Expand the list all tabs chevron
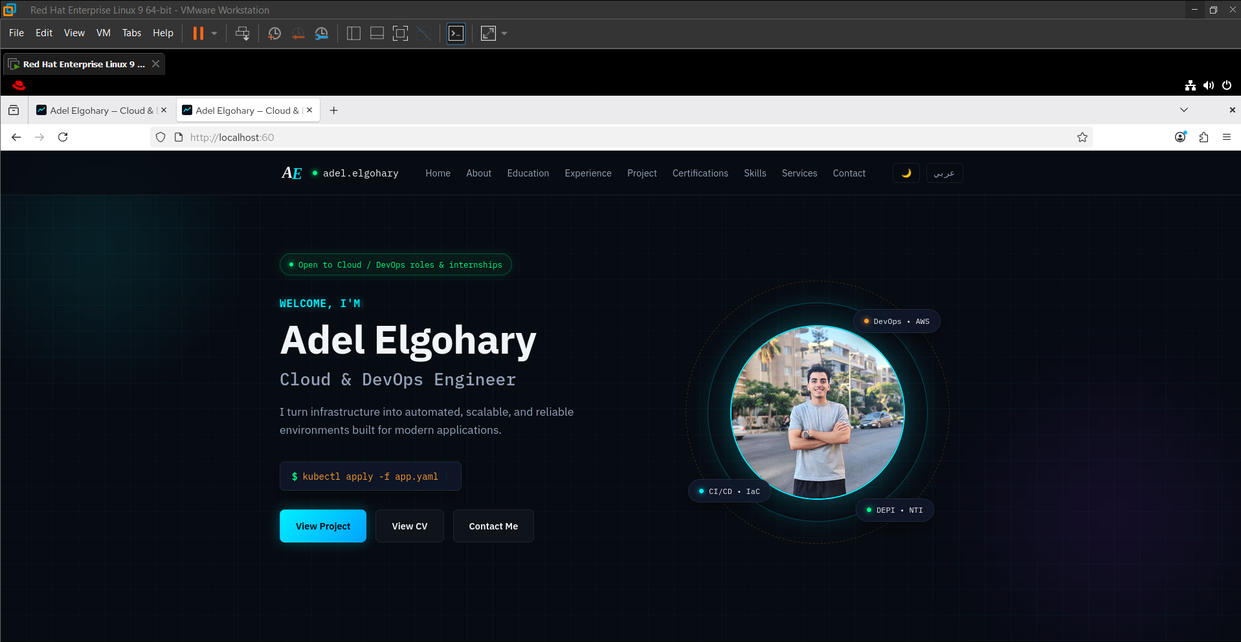Image resolution: width=1241 pixels, height=642 pixels. [1184, 110]
